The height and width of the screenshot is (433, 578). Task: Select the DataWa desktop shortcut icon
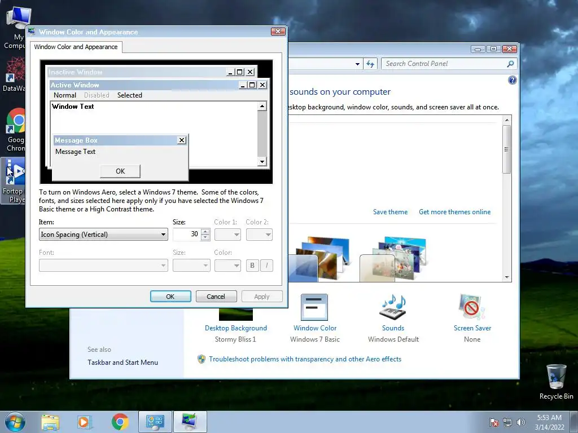tap(14, 74)
